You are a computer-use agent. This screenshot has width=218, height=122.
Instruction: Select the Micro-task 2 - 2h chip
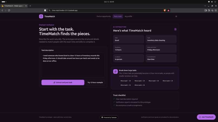click(140, 81)
